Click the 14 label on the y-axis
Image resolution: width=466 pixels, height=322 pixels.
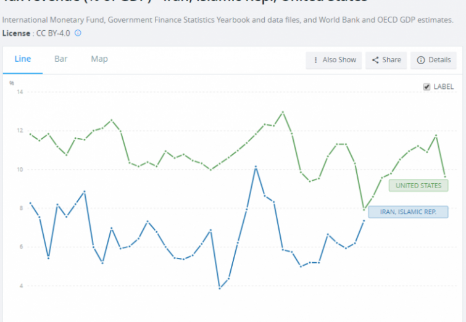click(x=20, y=92)
